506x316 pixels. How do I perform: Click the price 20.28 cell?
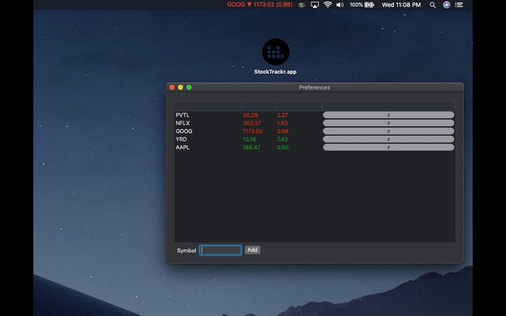pyautogui.click(x=250, y=115)
